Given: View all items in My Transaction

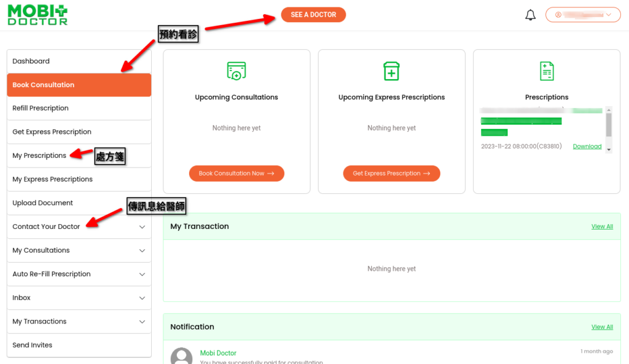Looking at the screenshot, I should click(x=601, y=227).
